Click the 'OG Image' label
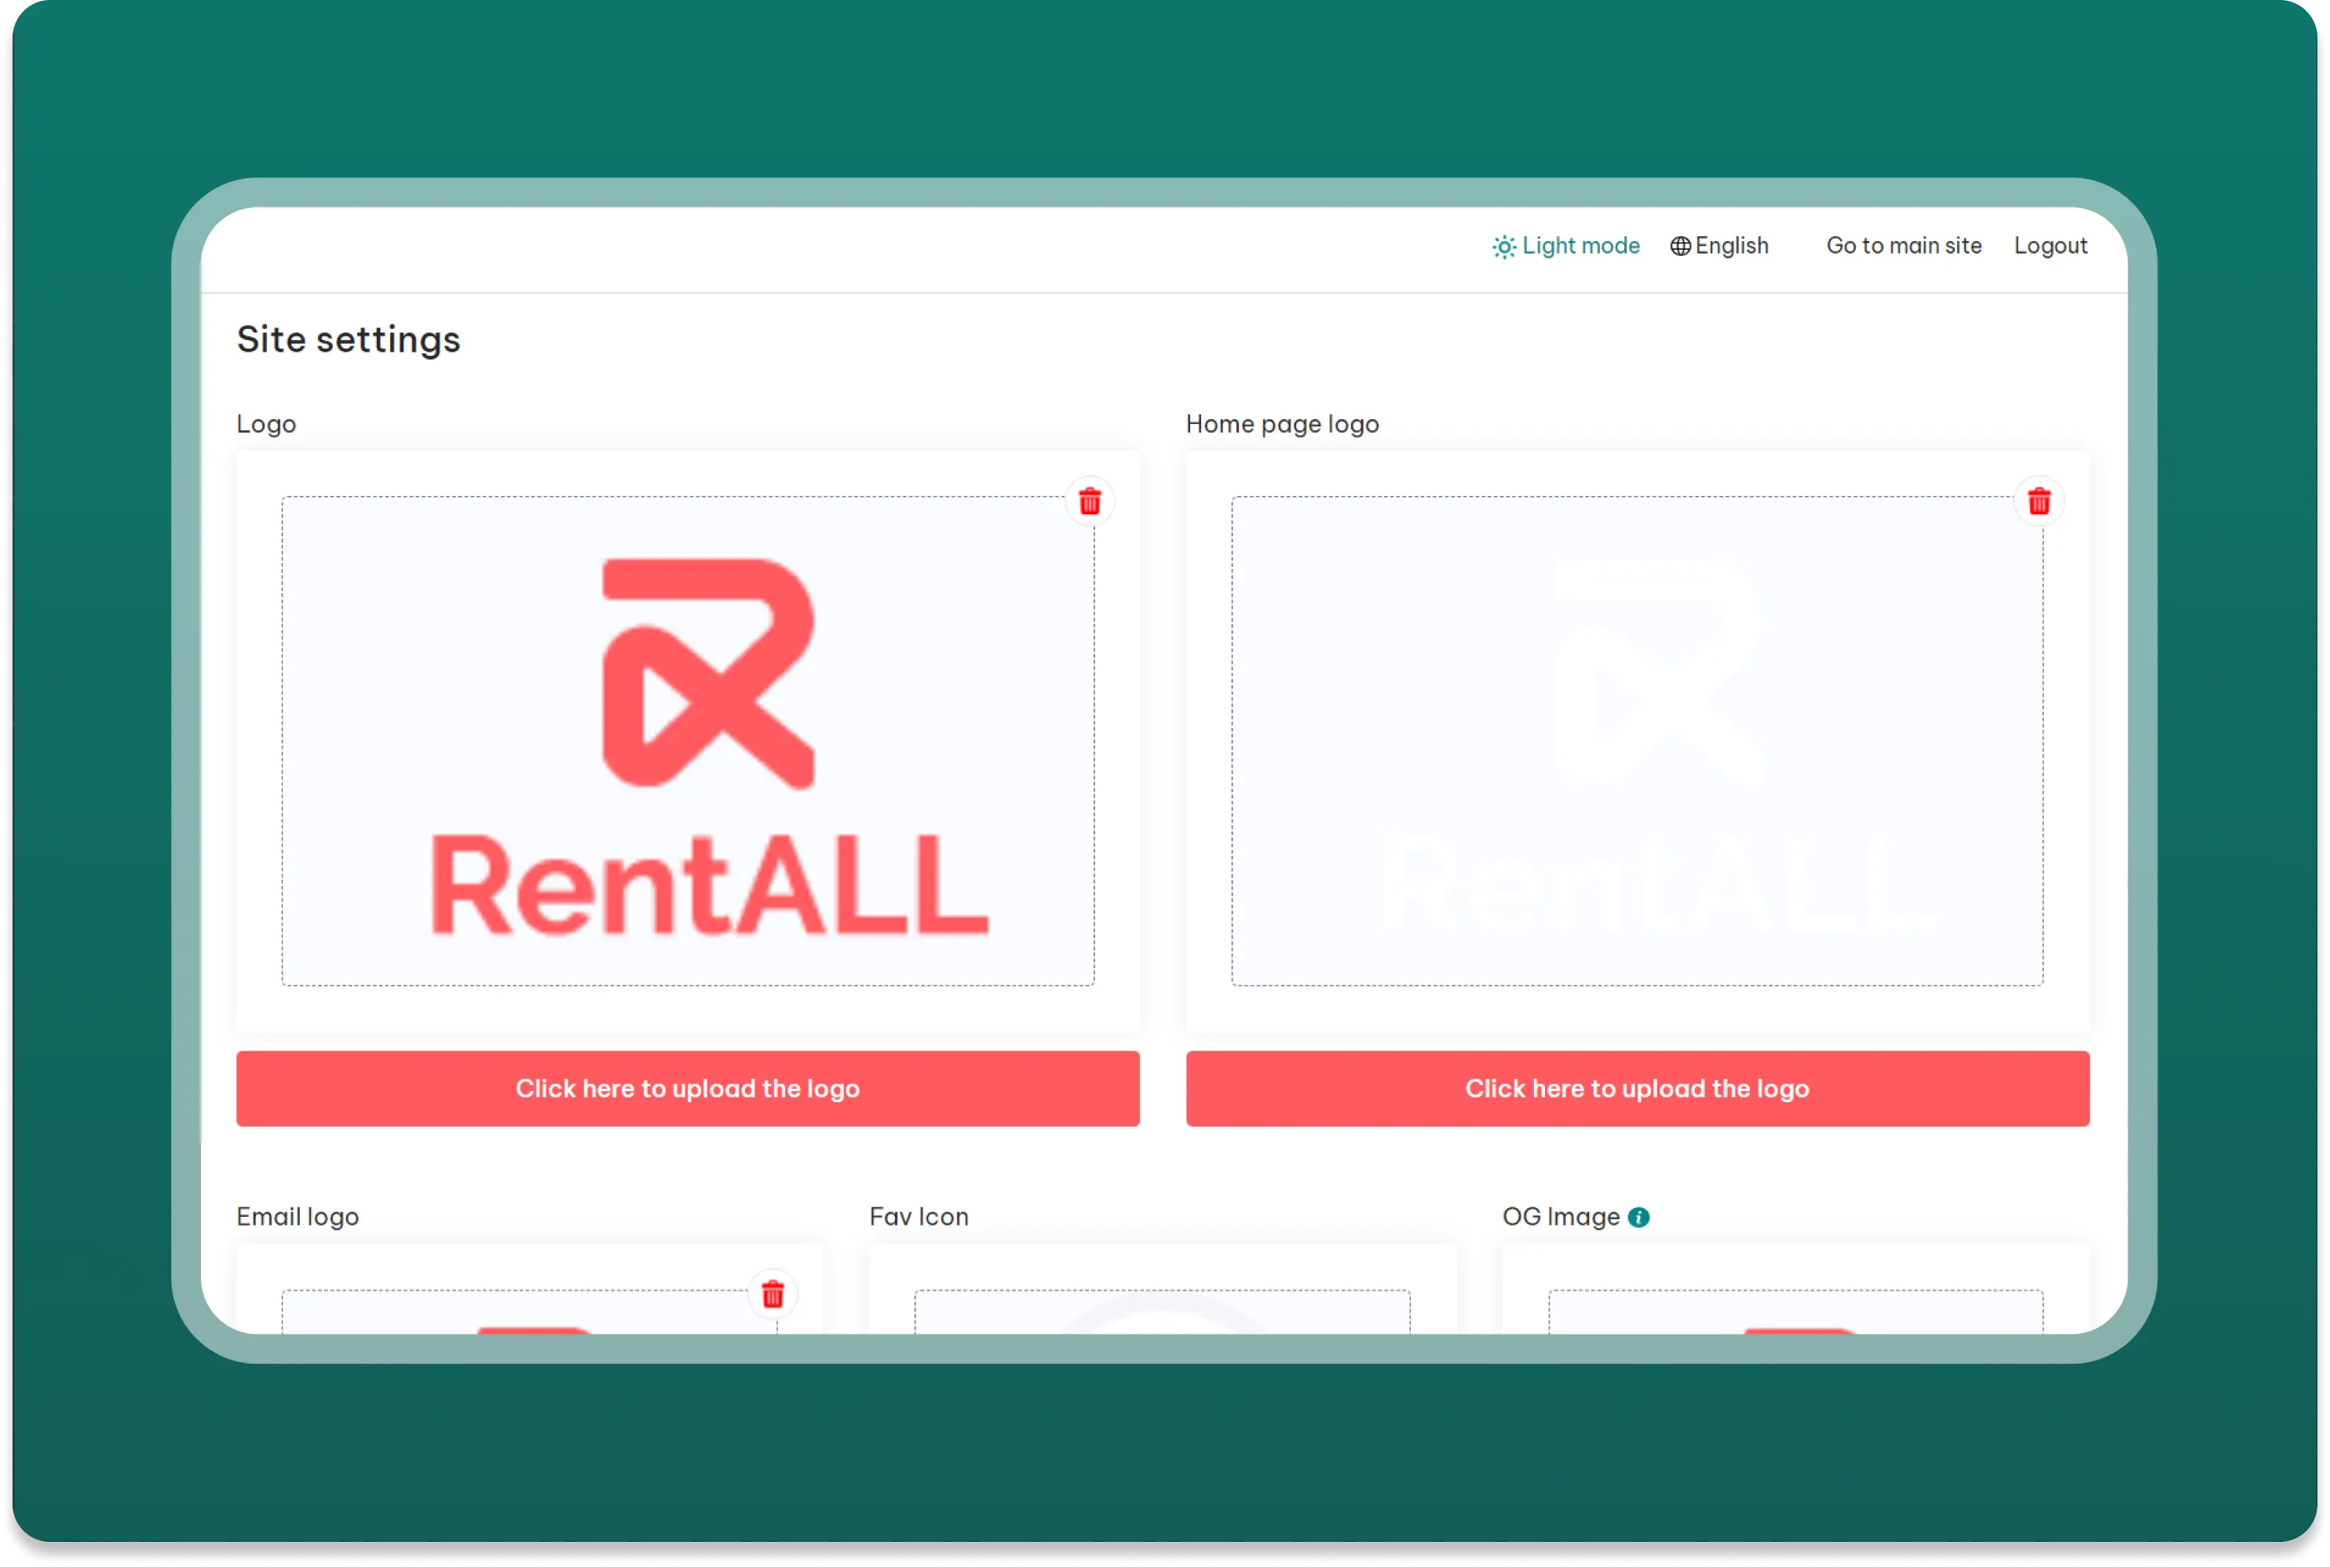 tap(1561, 1217)
